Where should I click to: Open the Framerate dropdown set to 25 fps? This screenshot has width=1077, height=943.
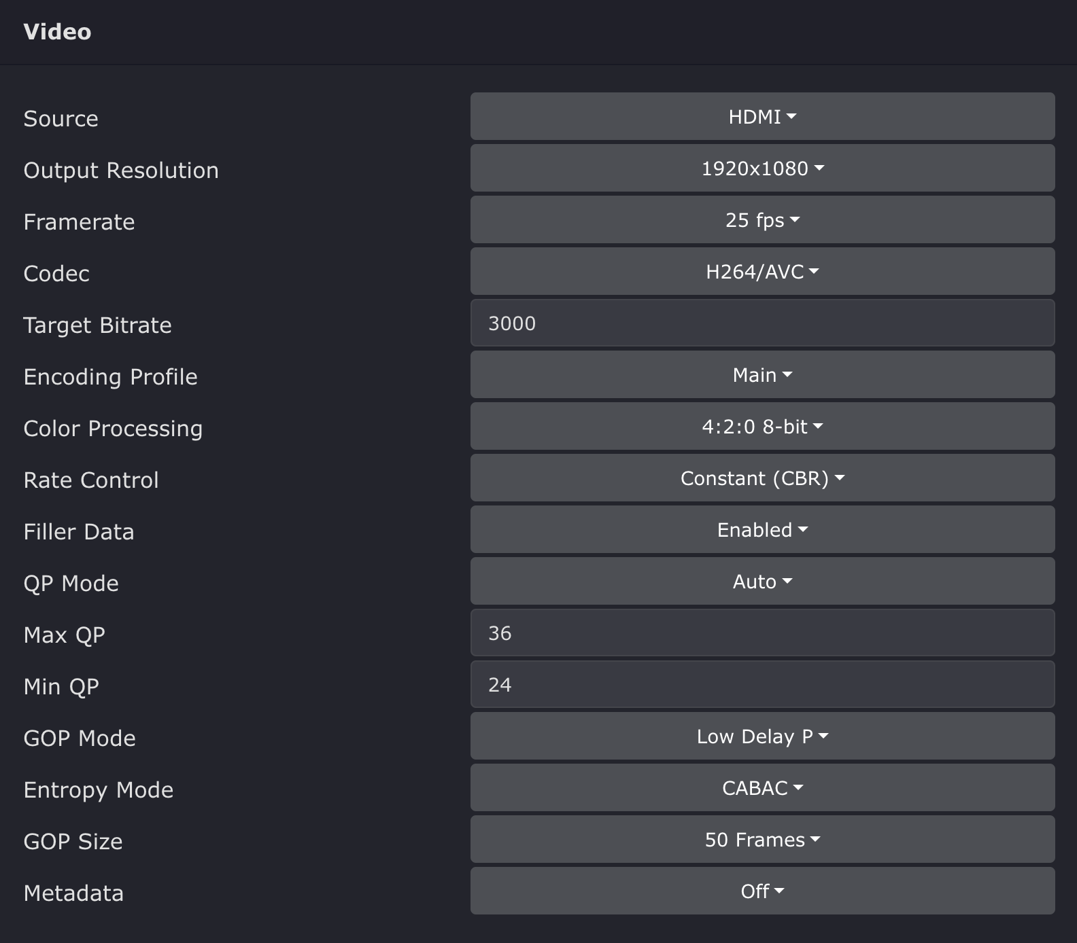[x=762, y=220]
